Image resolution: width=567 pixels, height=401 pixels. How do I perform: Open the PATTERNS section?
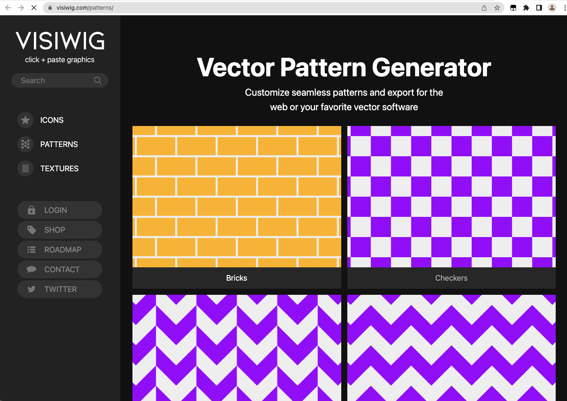(59, 144)
